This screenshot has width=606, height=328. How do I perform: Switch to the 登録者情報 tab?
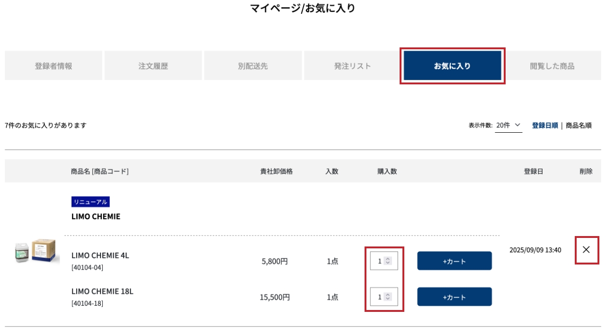click(x=53, y=66)
